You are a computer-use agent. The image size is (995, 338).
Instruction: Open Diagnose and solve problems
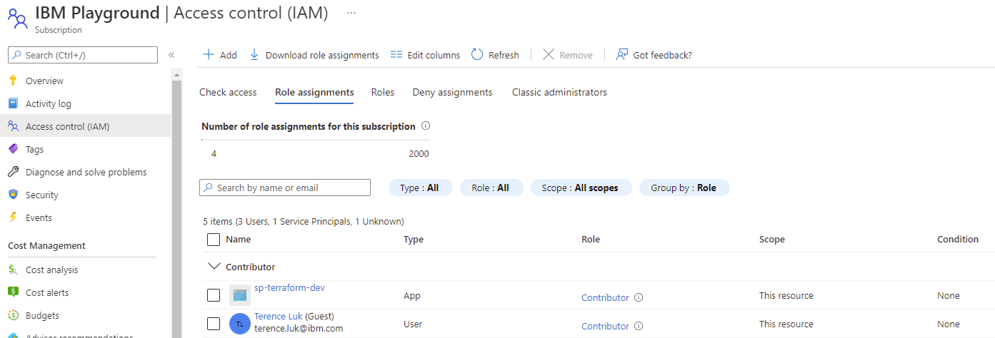(86, 172)
